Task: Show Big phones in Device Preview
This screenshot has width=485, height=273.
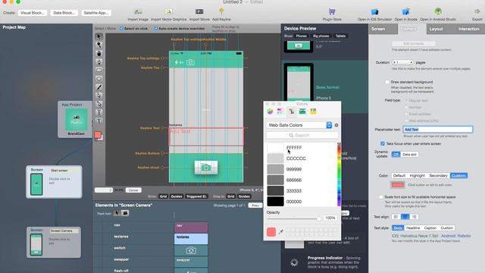Action: pyautogui.click(x=321, y=36)
